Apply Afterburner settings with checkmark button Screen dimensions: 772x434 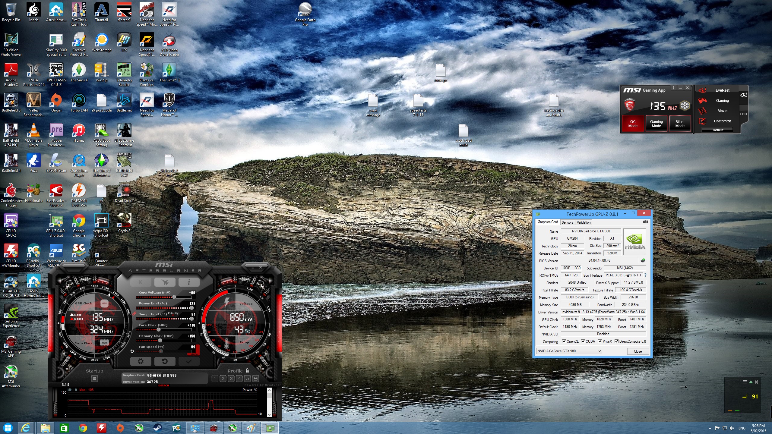tap(189, 361)
